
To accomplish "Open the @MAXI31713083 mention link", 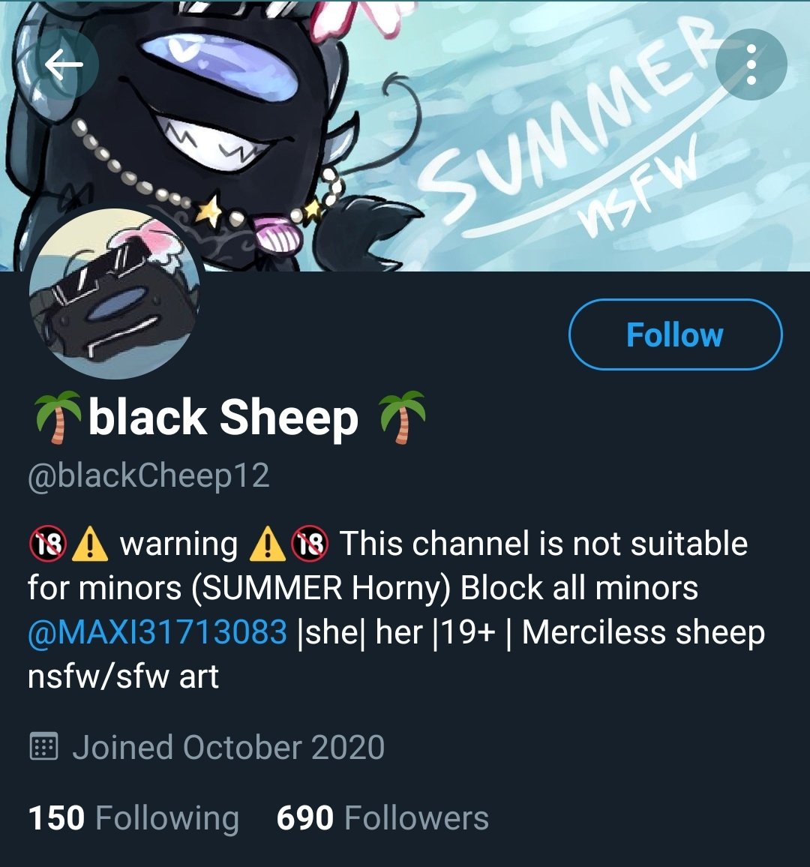I will click(157, 631).
